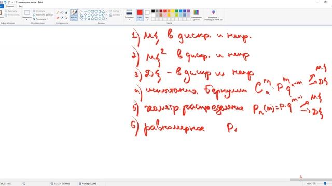
Task: Open Customize Quick Access Toolbar arrow
Action: pos(12,2)
